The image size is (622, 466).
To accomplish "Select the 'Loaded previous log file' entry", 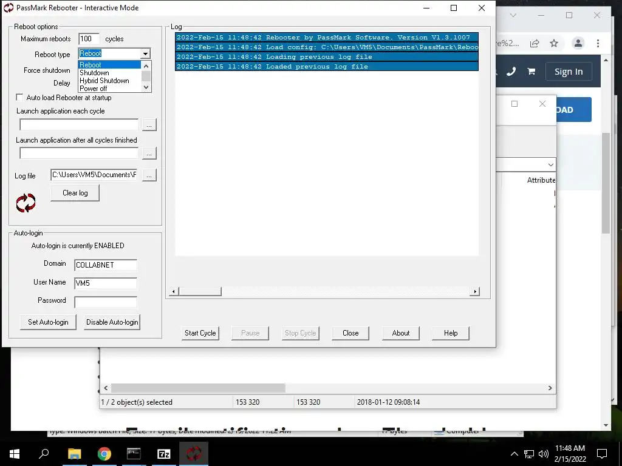I will click(x=326, y=67).
